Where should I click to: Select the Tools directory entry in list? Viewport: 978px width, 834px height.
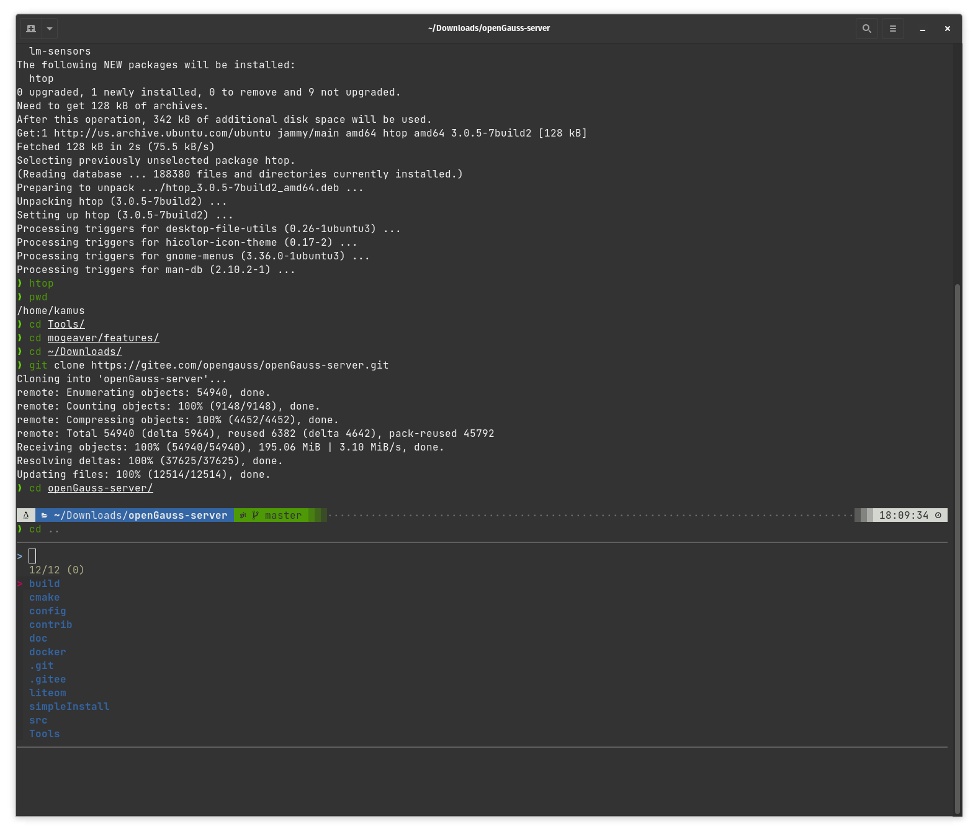[45, 734]
